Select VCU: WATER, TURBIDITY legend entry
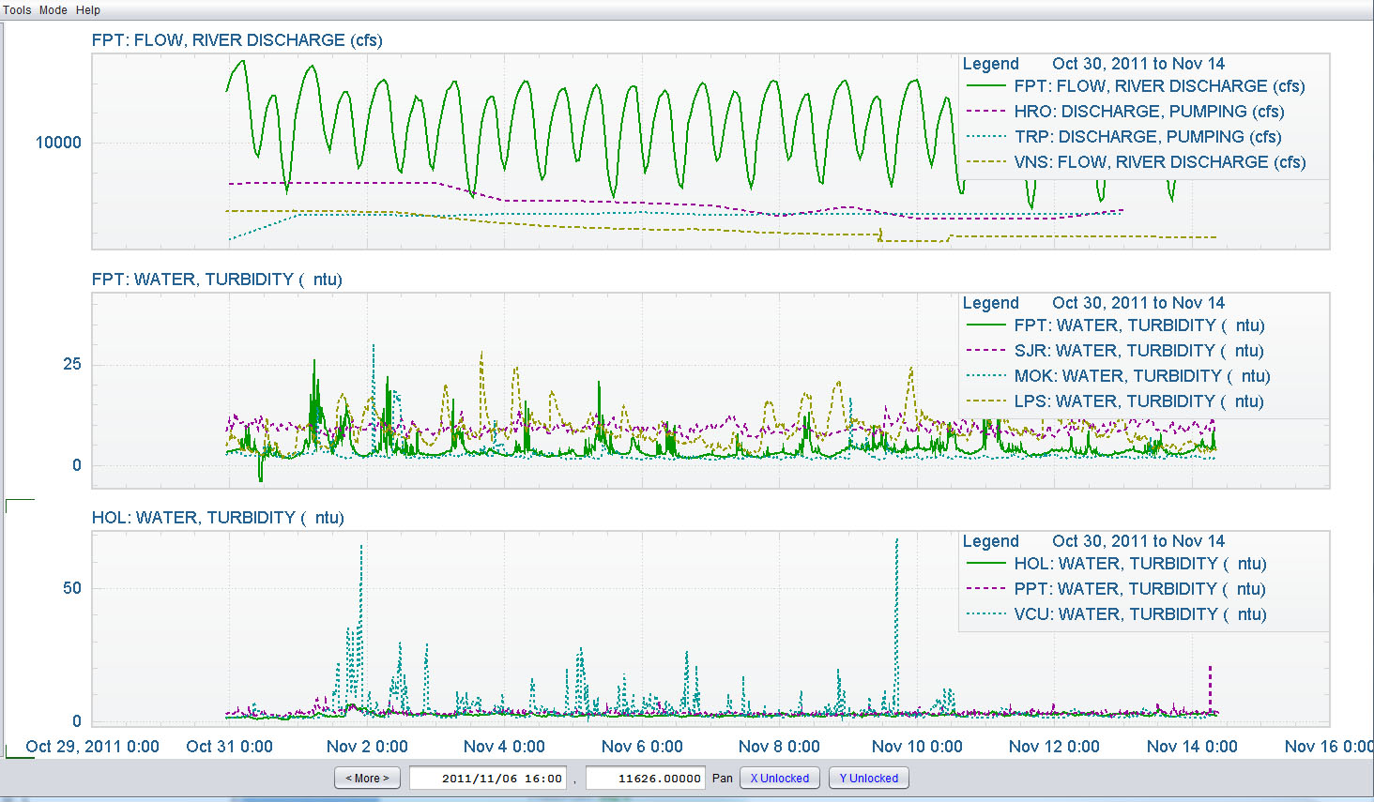Image resolution: width=1374 pixels, height=802 pixels. pyautogui.click(x=1117, y=614)
